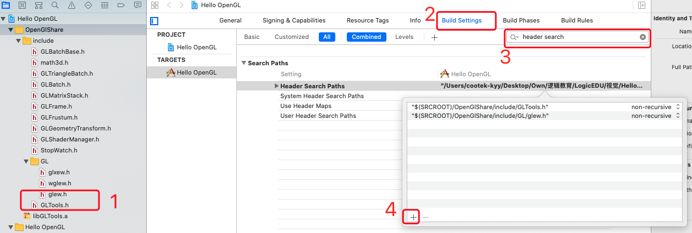Clear the search field with x icon

click(643, 37)
